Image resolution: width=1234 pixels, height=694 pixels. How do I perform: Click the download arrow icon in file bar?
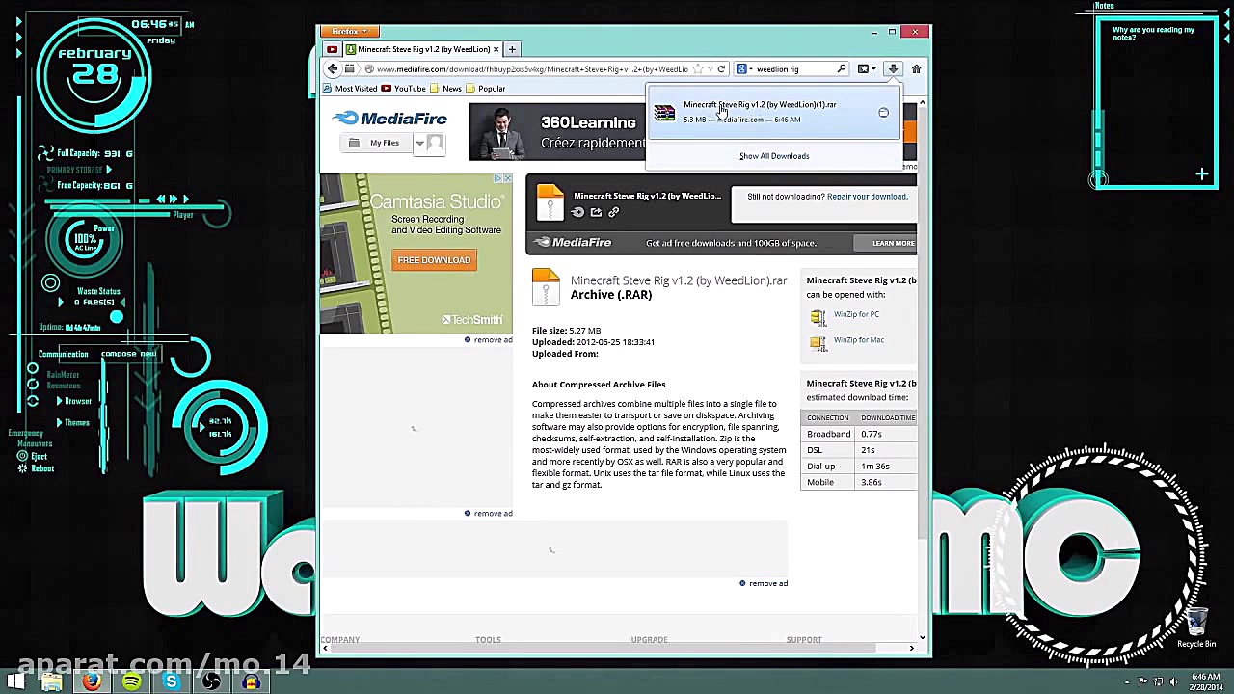[x=577, y=212]
